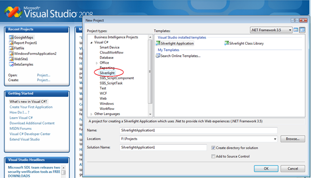Select Database project type

(x=106, y=57)
